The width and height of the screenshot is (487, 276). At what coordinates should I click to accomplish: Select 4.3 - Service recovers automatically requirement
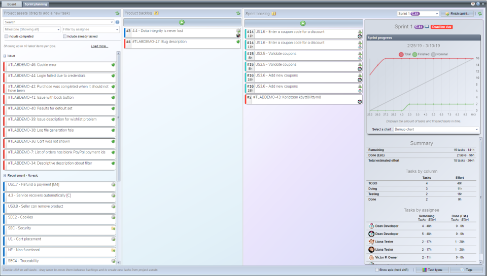point(60,197)
